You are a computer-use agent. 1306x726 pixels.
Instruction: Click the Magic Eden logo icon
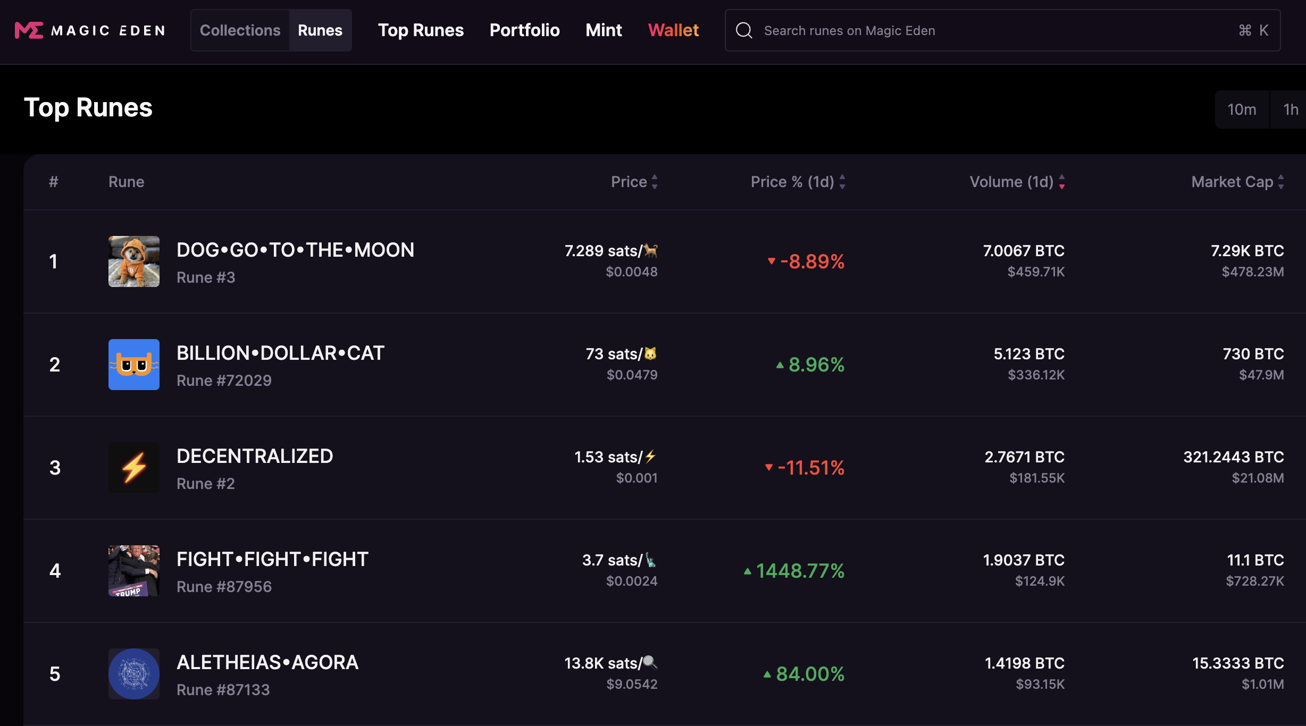pyautogui.click(x=29, y=30)
